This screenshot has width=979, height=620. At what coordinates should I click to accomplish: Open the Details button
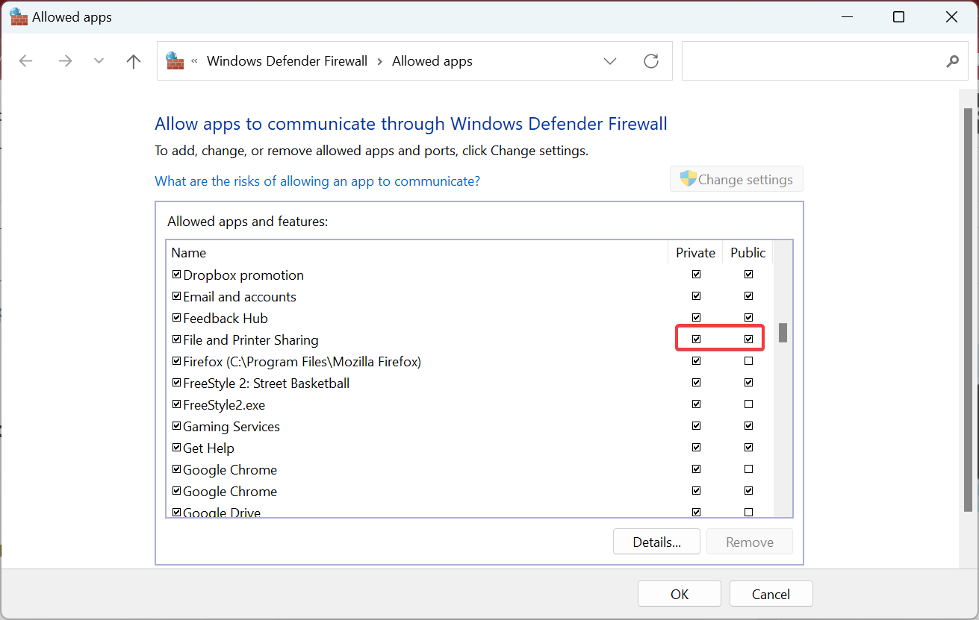(x=656, y=542)
